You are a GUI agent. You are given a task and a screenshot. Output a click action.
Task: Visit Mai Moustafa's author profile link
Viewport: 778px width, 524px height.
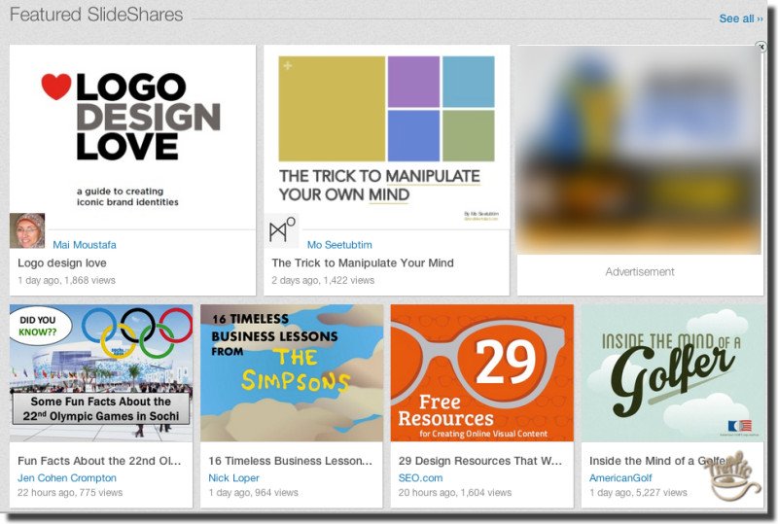tap(85, 245)
